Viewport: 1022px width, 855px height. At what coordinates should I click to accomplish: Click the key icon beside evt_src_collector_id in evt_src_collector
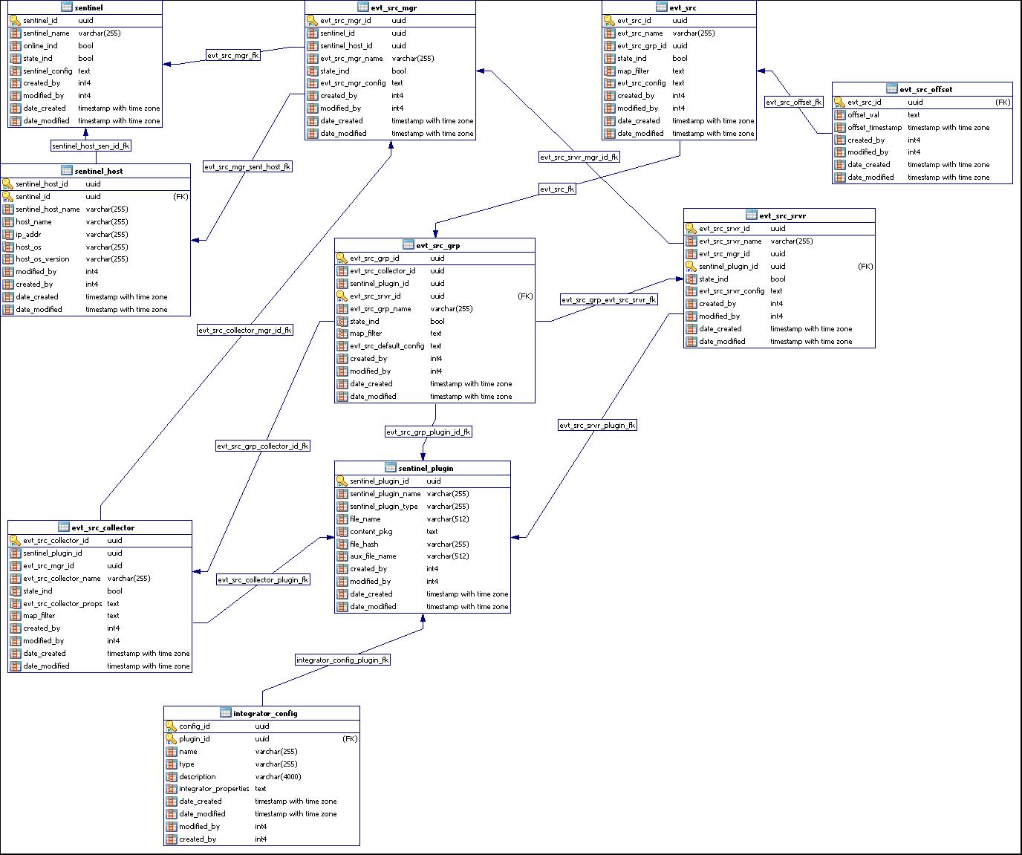point(15,541)
